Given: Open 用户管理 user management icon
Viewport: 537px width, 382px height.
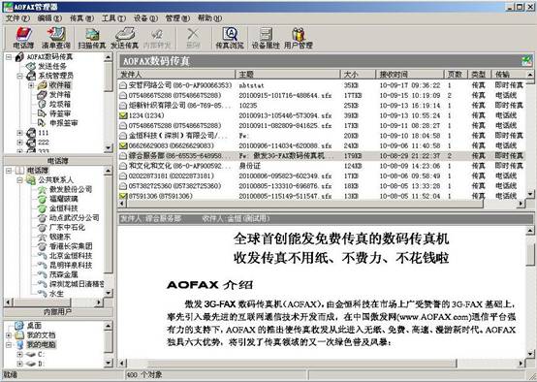Looking at the screenshot, I should [x=299, y=38].
